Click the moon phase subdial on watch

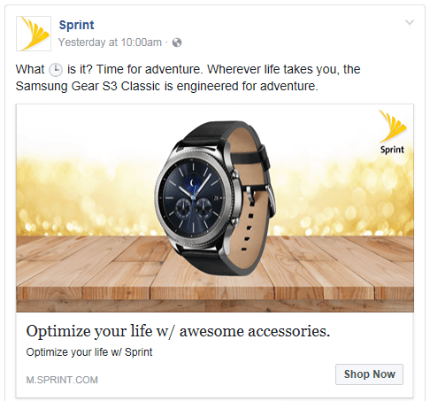coord(193,182)
